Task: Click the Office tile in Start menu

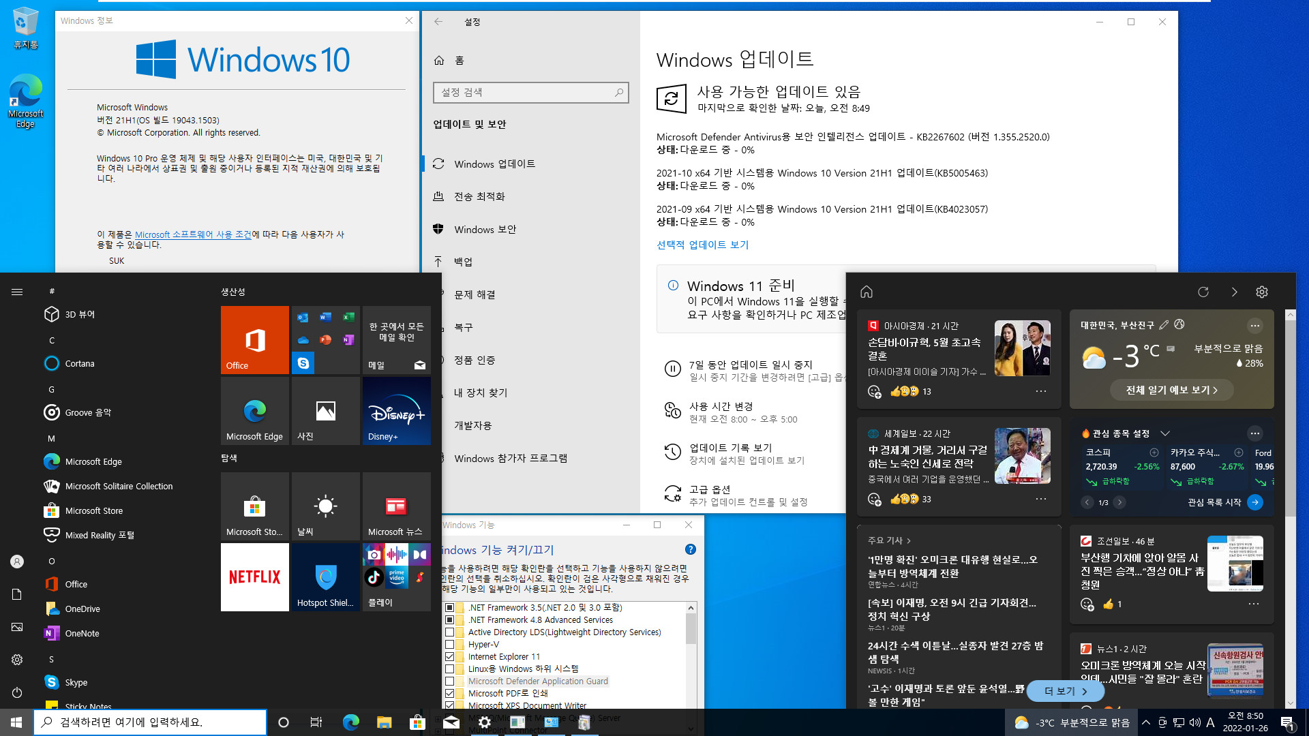Action: pos(255,339)
